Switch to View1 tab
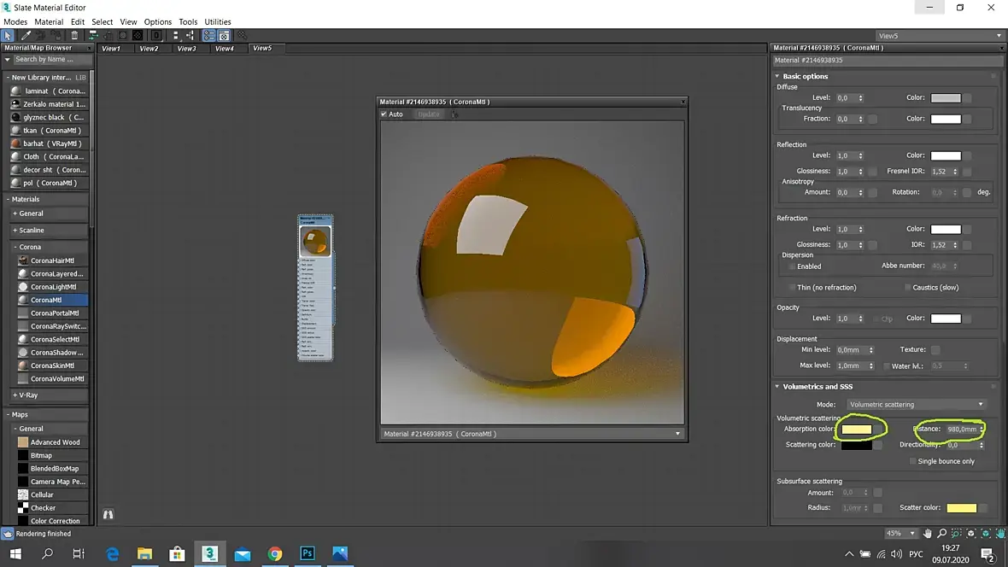This screenshot has height=567, width=1008. click(x=111, y=48)
